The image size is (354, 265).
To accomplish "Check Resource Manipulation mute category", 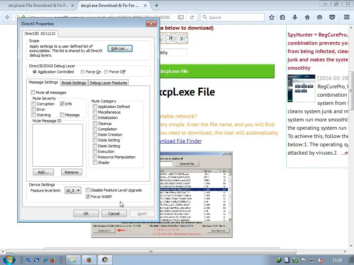I will (95, 157).
